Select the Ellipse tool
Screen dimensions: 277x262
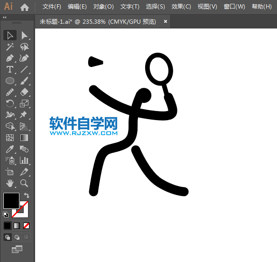[x=10, y=81]
